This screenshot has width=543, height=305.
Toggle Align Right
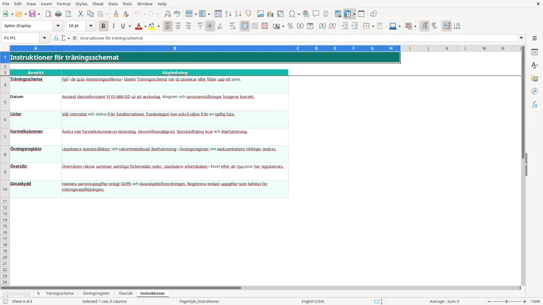[188, 26]
